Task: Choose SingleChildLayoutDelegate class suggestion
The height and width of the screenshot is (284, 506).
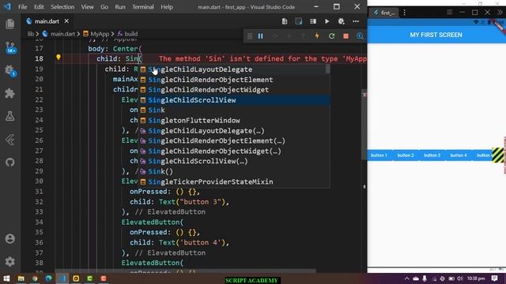Action: point(234,69)
